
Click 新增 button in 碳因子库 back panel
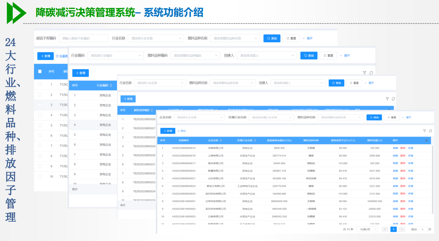[x=45, y=56]
